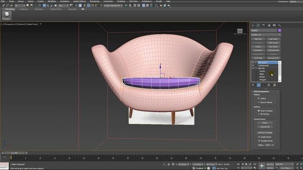303x170 pixels.
Task: Toggle Inside Points checkbox
Action: pyautogui.click(x=259, y=137)
